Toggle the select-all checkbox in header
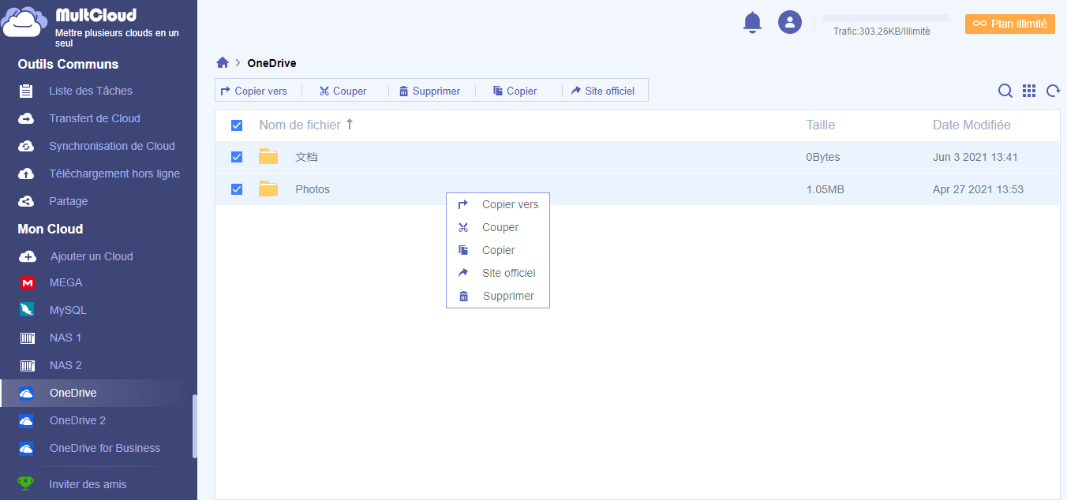Image resolution: width=1067 pixels, height=500 pixels. coord(237,125)
